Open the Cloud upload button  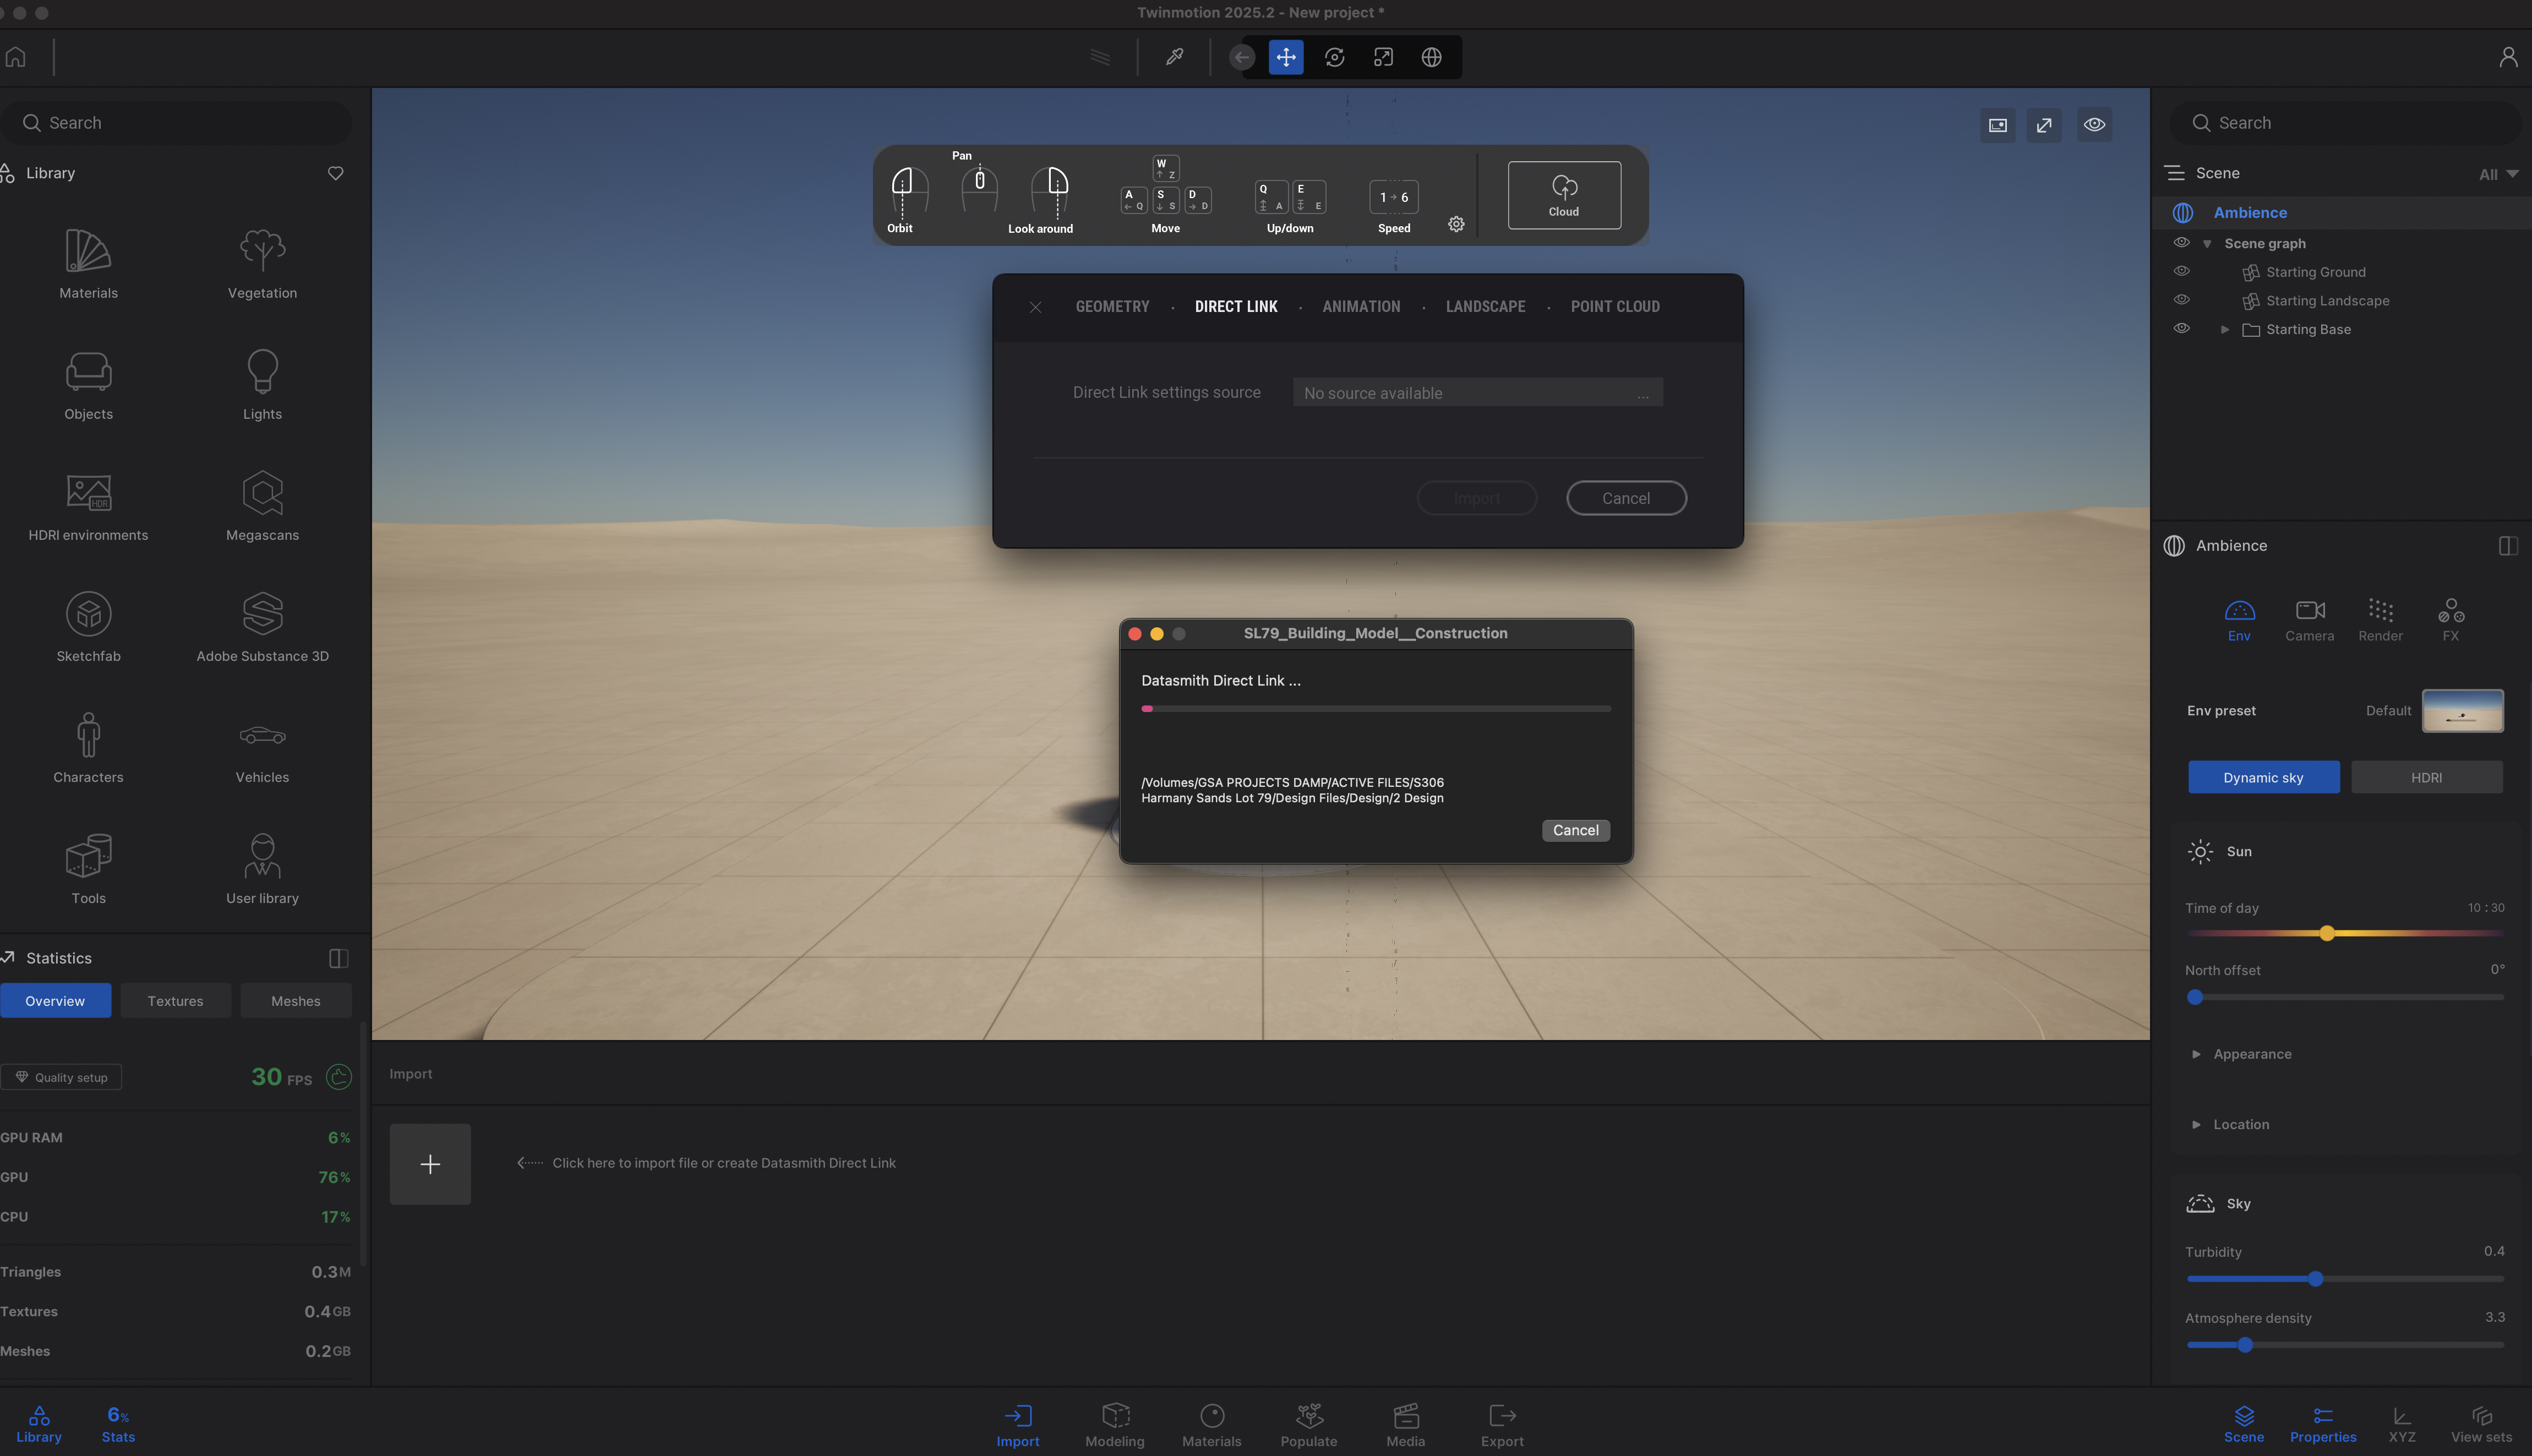(x=1563, y=195)
